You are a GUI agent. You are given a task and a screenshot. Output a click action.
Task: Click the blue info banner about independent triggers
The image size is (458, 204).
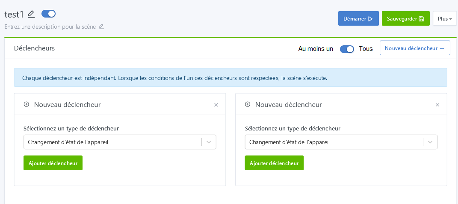(x=230, y=77)
